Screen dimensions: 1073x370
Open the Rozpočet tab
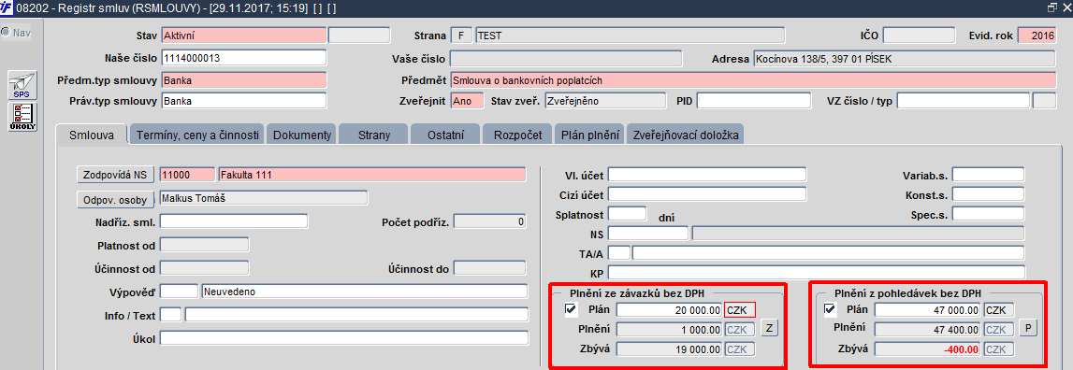517,135
